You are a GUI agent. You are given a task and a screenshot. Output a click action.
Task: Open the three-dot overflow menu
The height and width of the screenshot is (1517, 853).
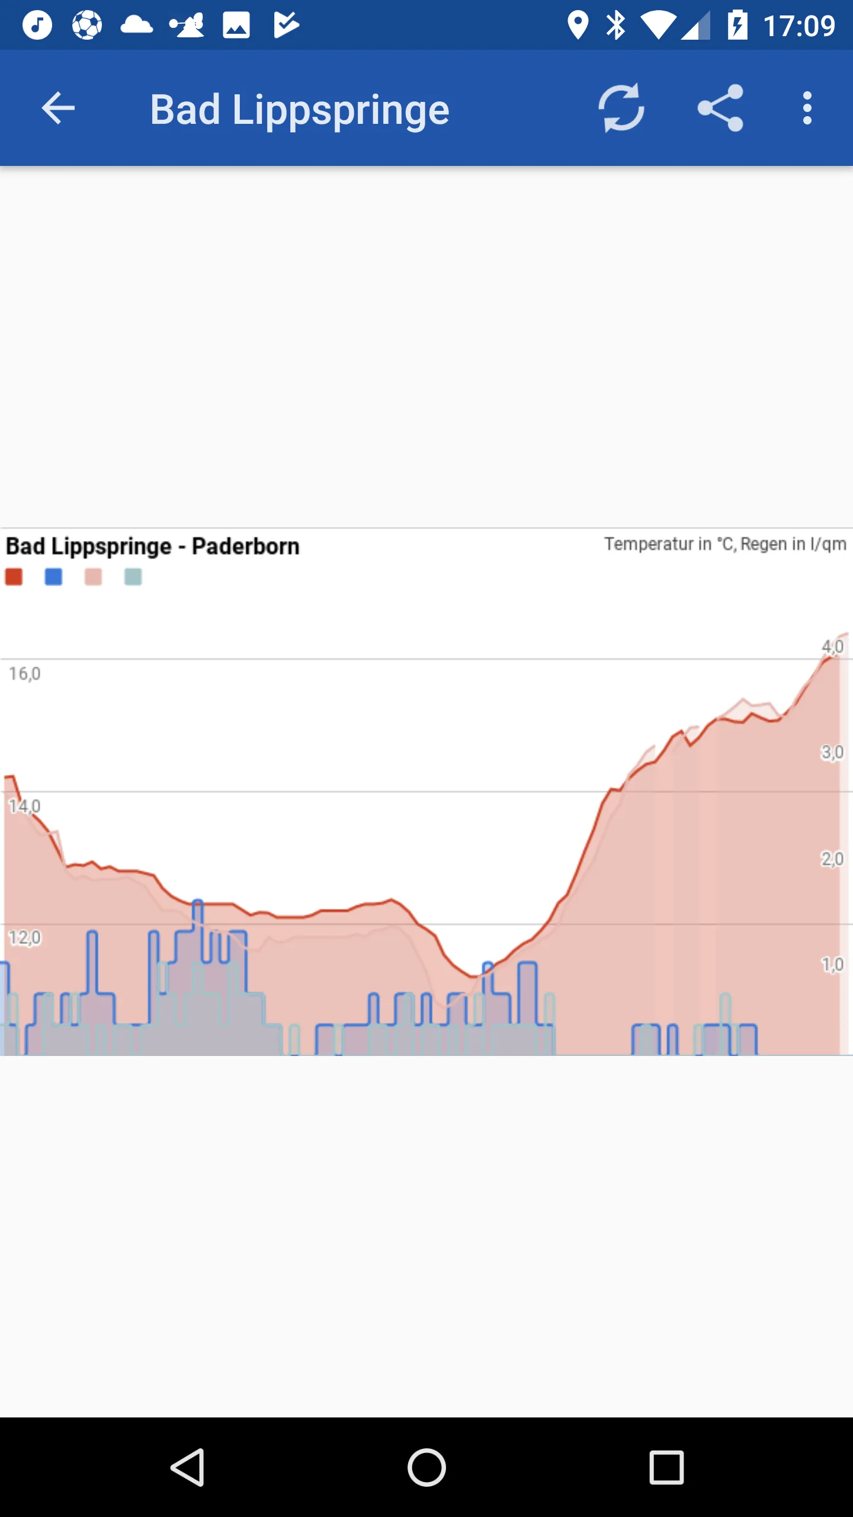[807, 108]
